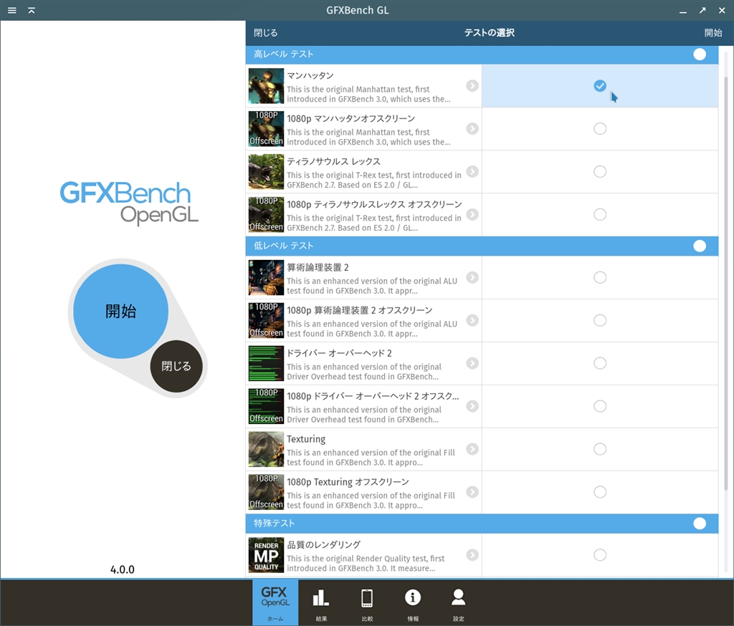
Task: Click the dark round 閉じる button
Action: pos(176,366)
